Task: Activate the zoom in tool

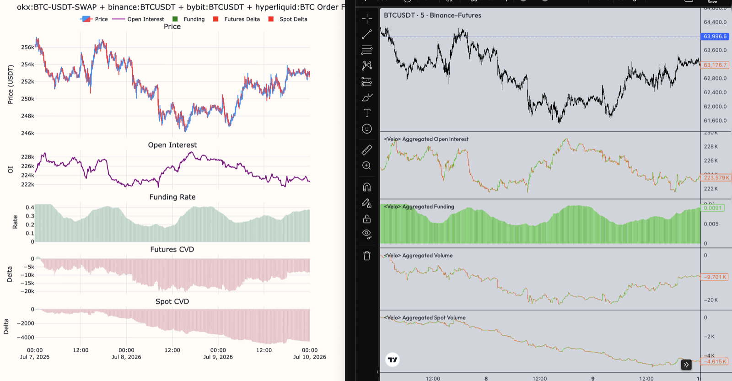Action: tap(367, 166)
